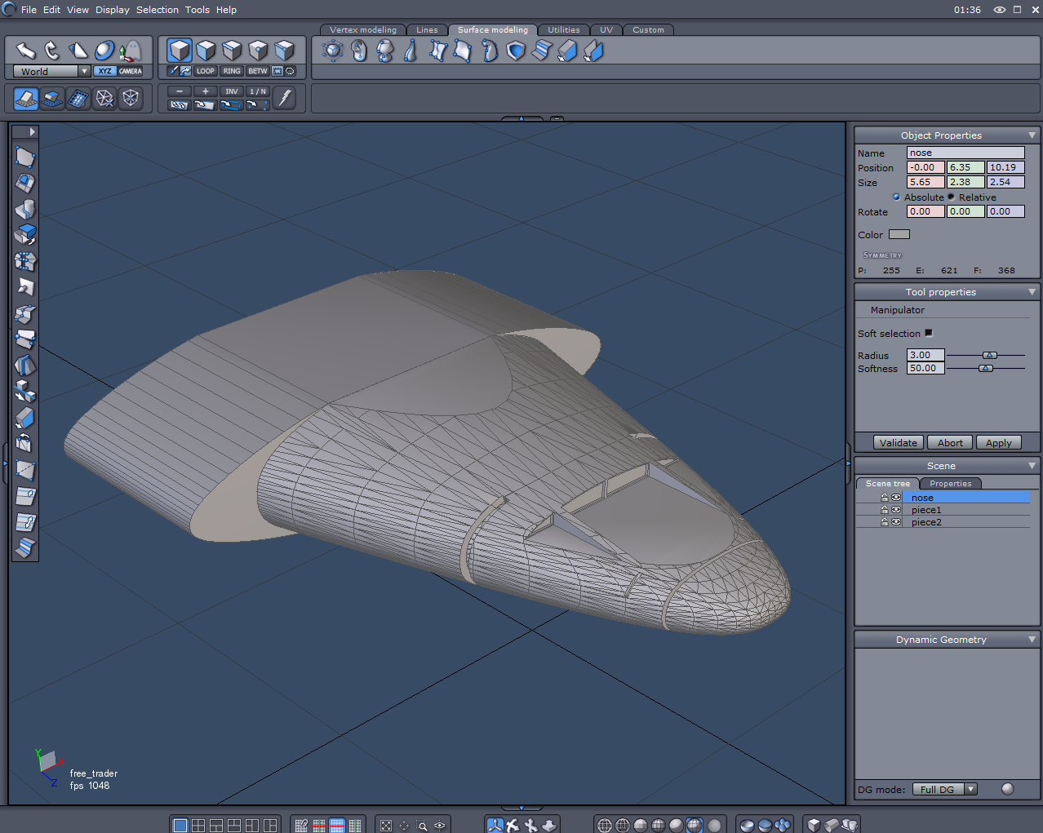Select the Scale tool
The width and height of the screenshot is (1043, 833).
click(78, 51)
